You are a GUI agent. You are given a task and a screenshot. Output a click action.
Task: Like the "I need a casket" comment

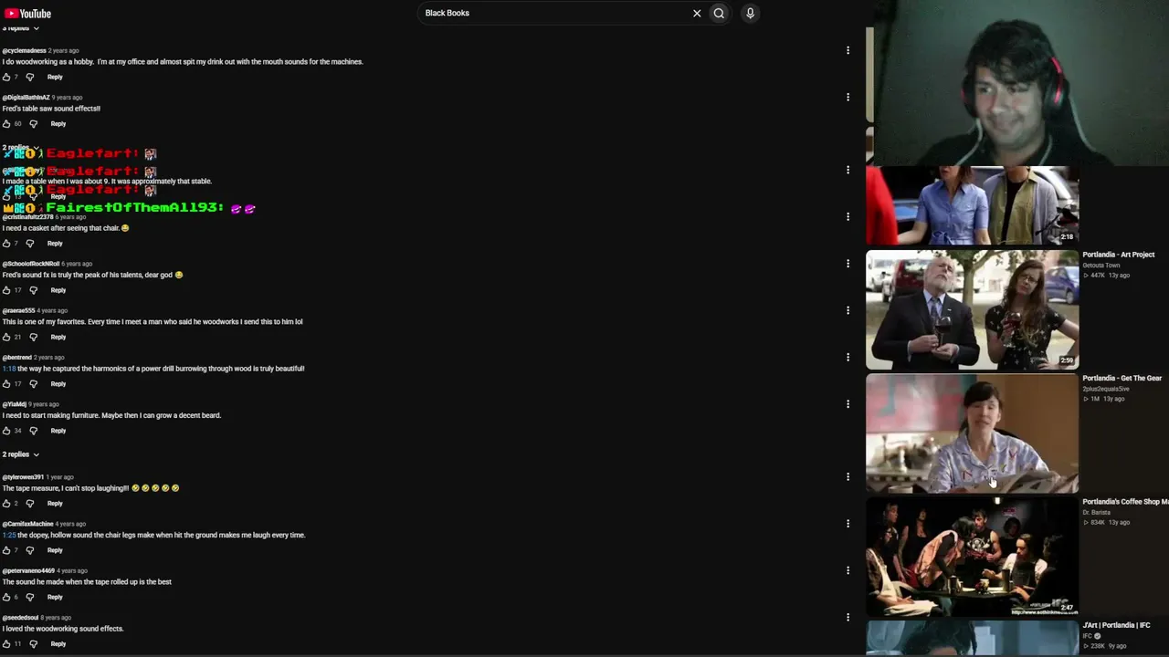pyautogui.click(x=6, y=244)
